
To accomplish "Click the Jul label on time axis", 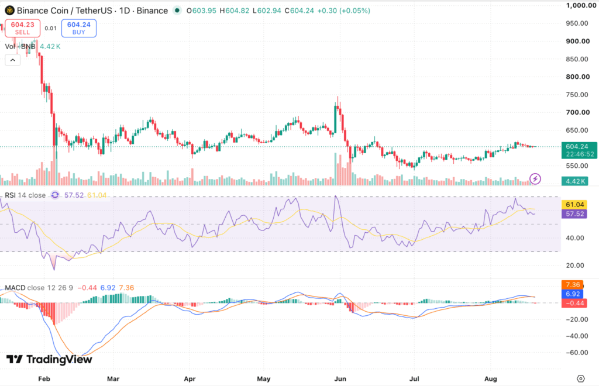I will click(414, 379).
